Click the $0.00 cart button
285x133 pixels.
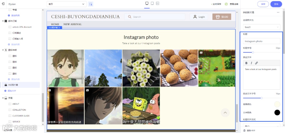(222, 17)
